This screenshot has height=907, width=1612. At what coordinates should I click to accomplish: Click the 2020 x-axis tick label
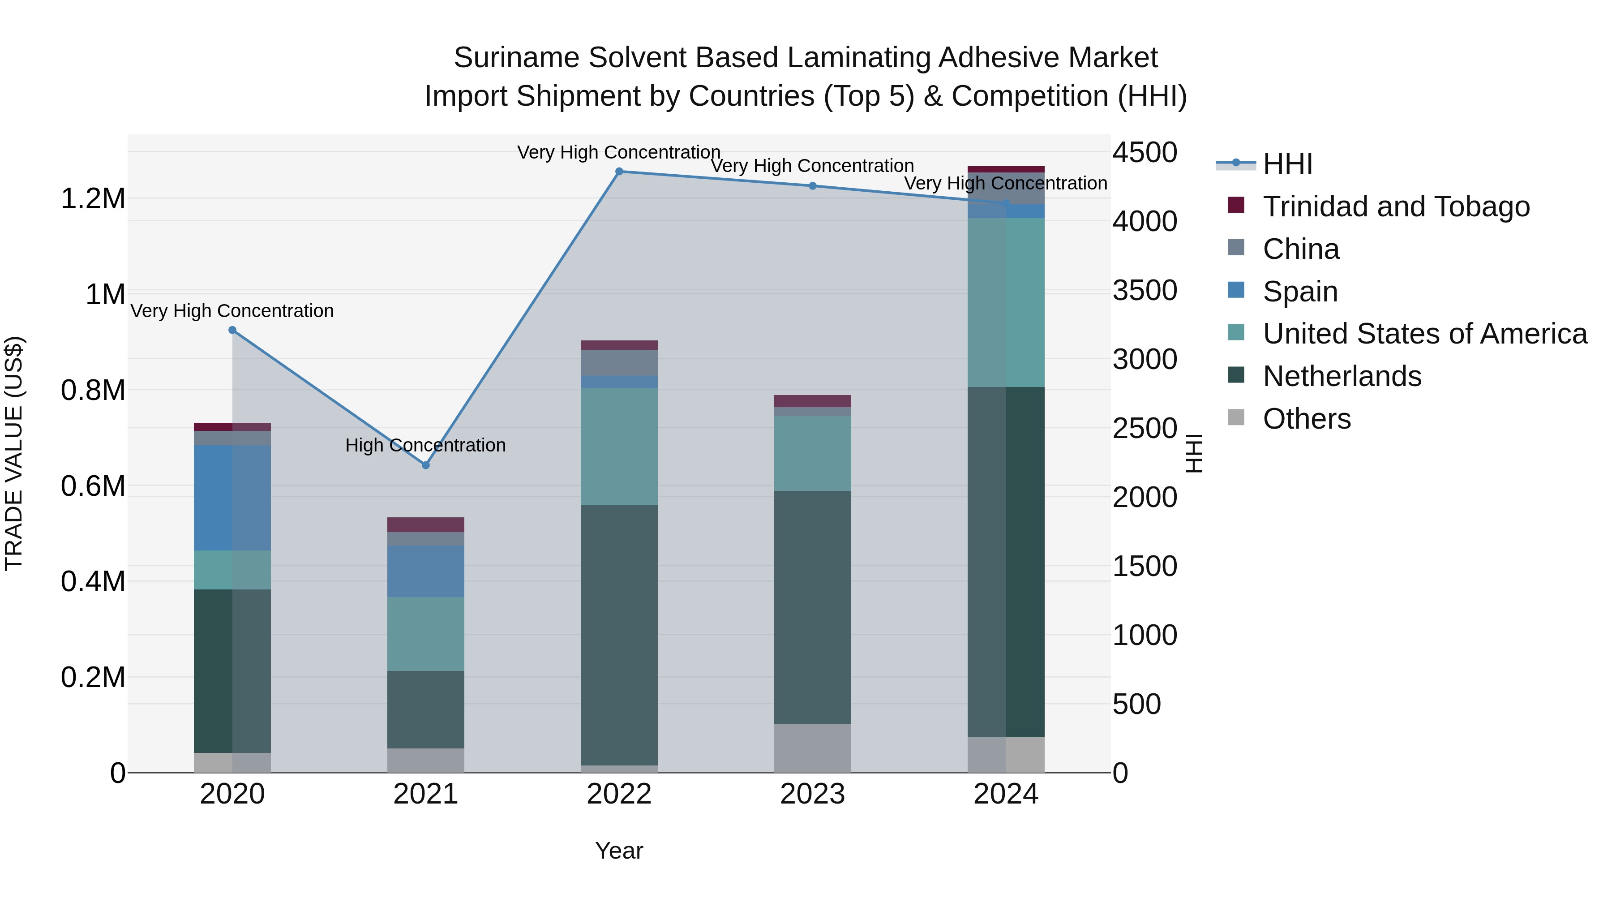pos(232,794)
